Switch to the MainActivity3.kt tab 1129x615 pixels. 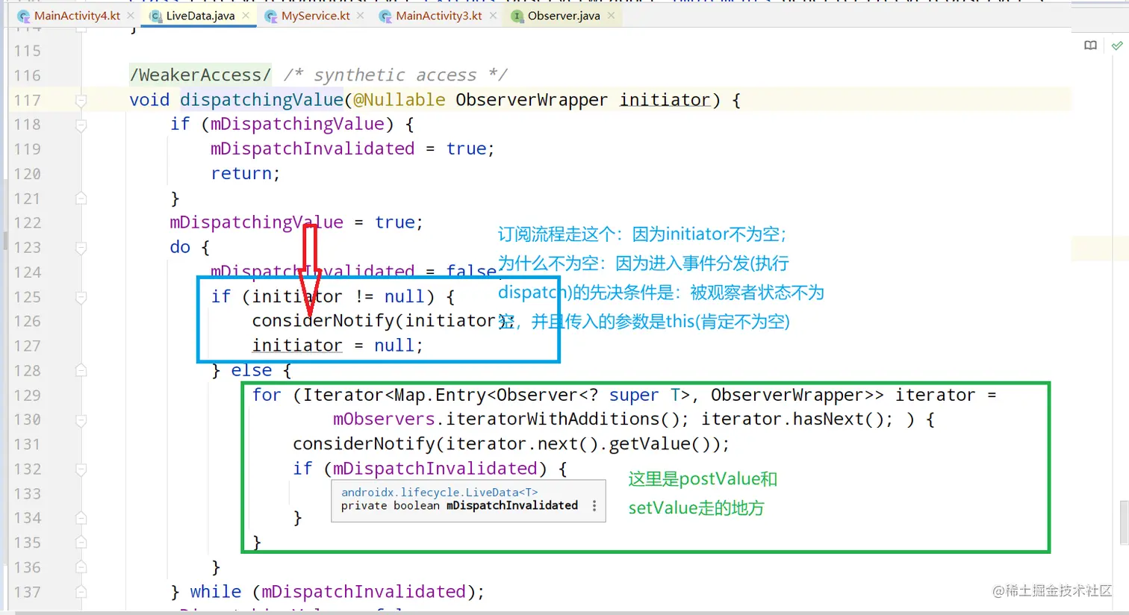439,16
